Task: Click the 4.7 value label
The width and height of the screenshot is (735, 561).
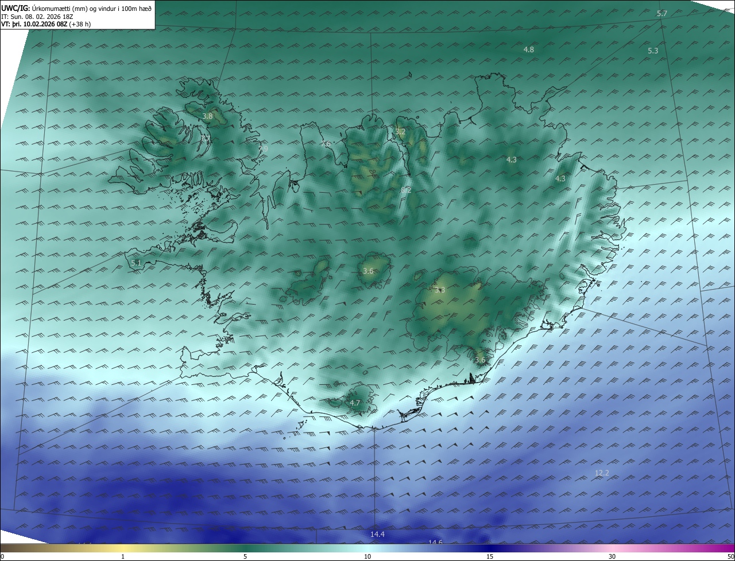Action: [355, 403]
